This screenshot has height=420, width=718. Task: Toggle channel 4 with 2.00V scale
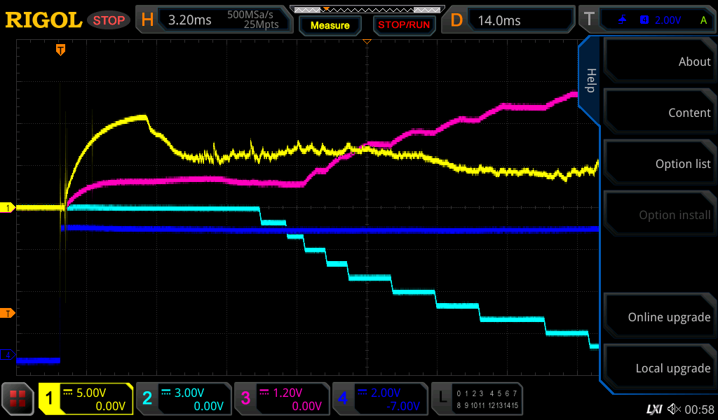(379, 399)
